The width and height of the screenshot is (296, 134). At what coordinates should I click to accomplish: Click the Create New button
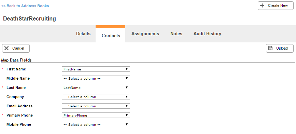point(276,6)
